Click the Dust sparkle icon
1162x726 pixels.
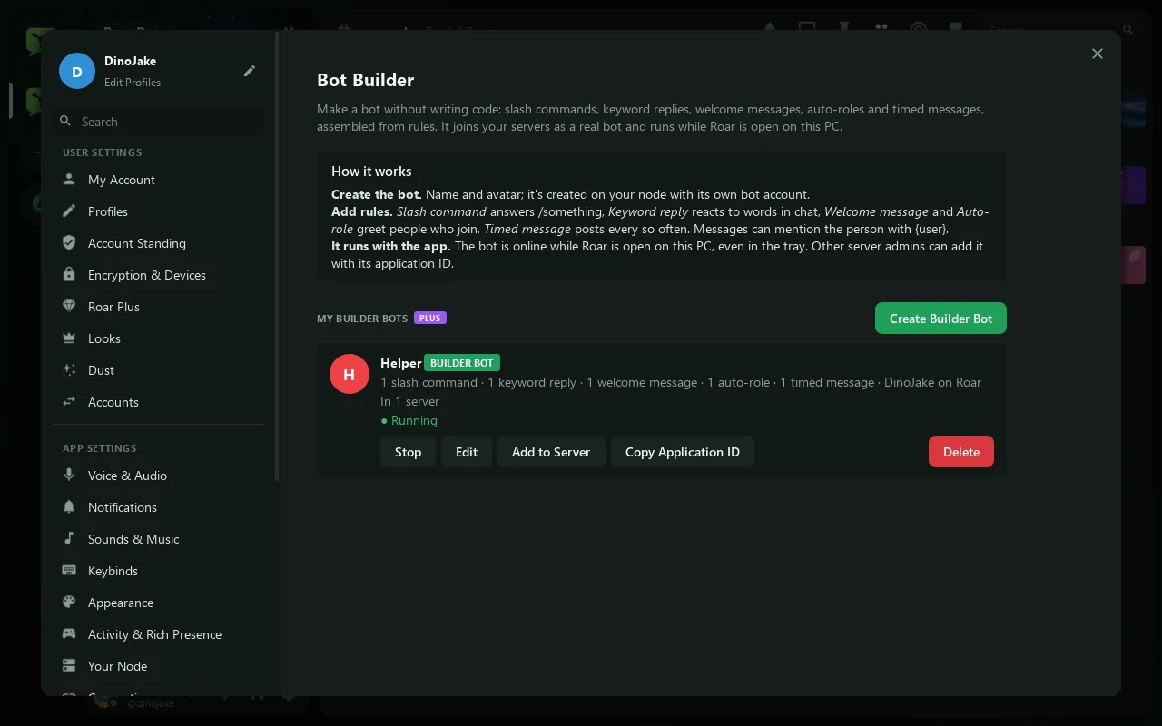(69, 370)
